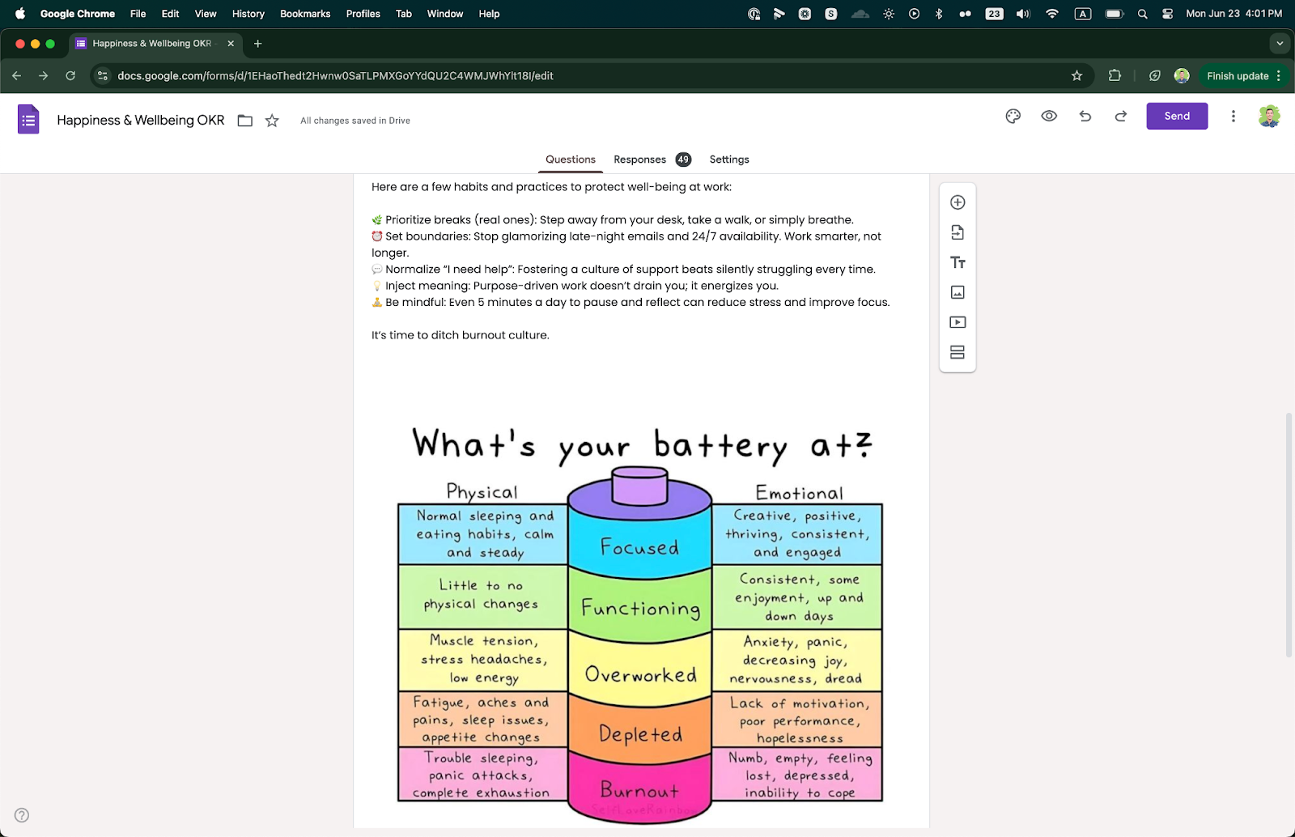
Task: Go forward to next page
Action: click(x=44, y=76)
